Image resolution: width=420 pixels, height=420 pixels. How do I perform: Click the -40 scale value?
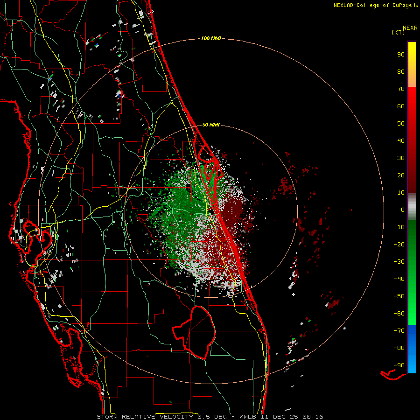(399, 279)
